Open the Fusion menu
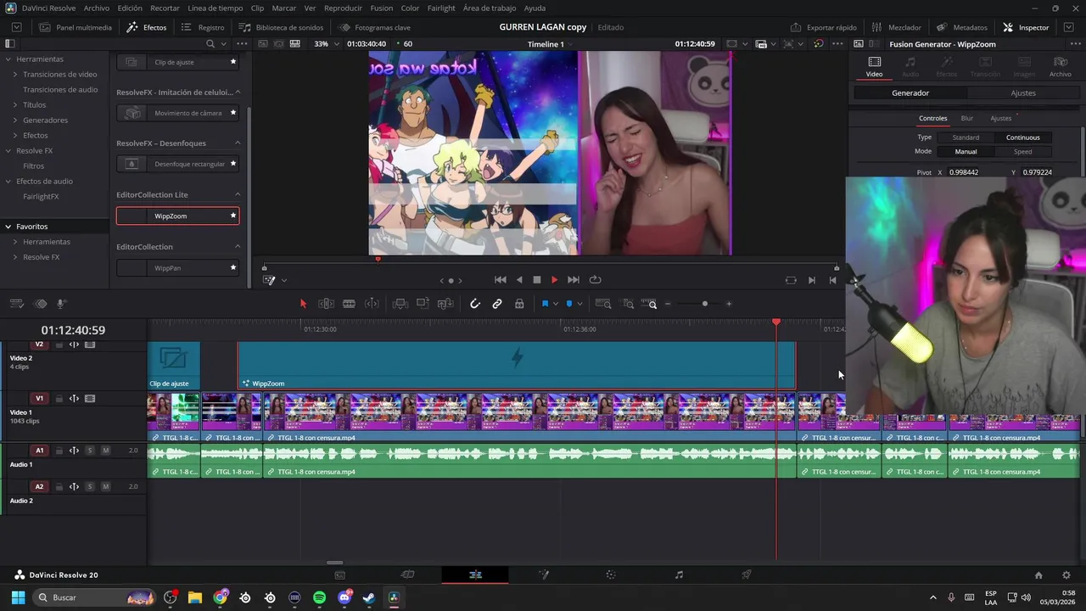The image size is (1086, 611). (x=381, y=8)
